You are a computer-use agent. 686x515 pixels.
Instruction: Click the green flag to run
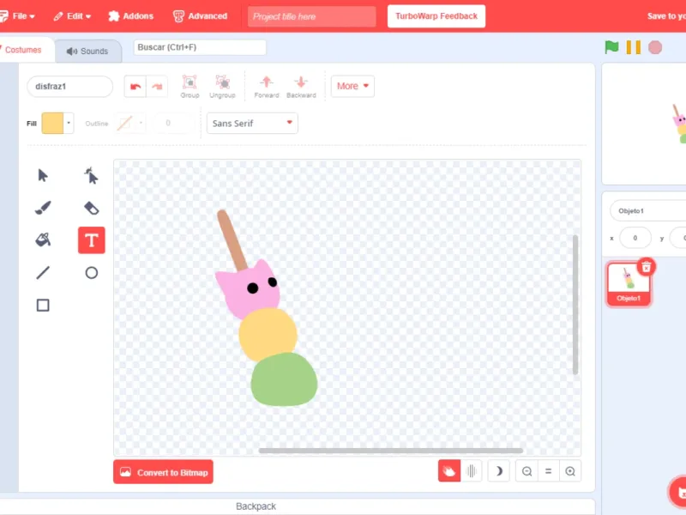[611, 47]
